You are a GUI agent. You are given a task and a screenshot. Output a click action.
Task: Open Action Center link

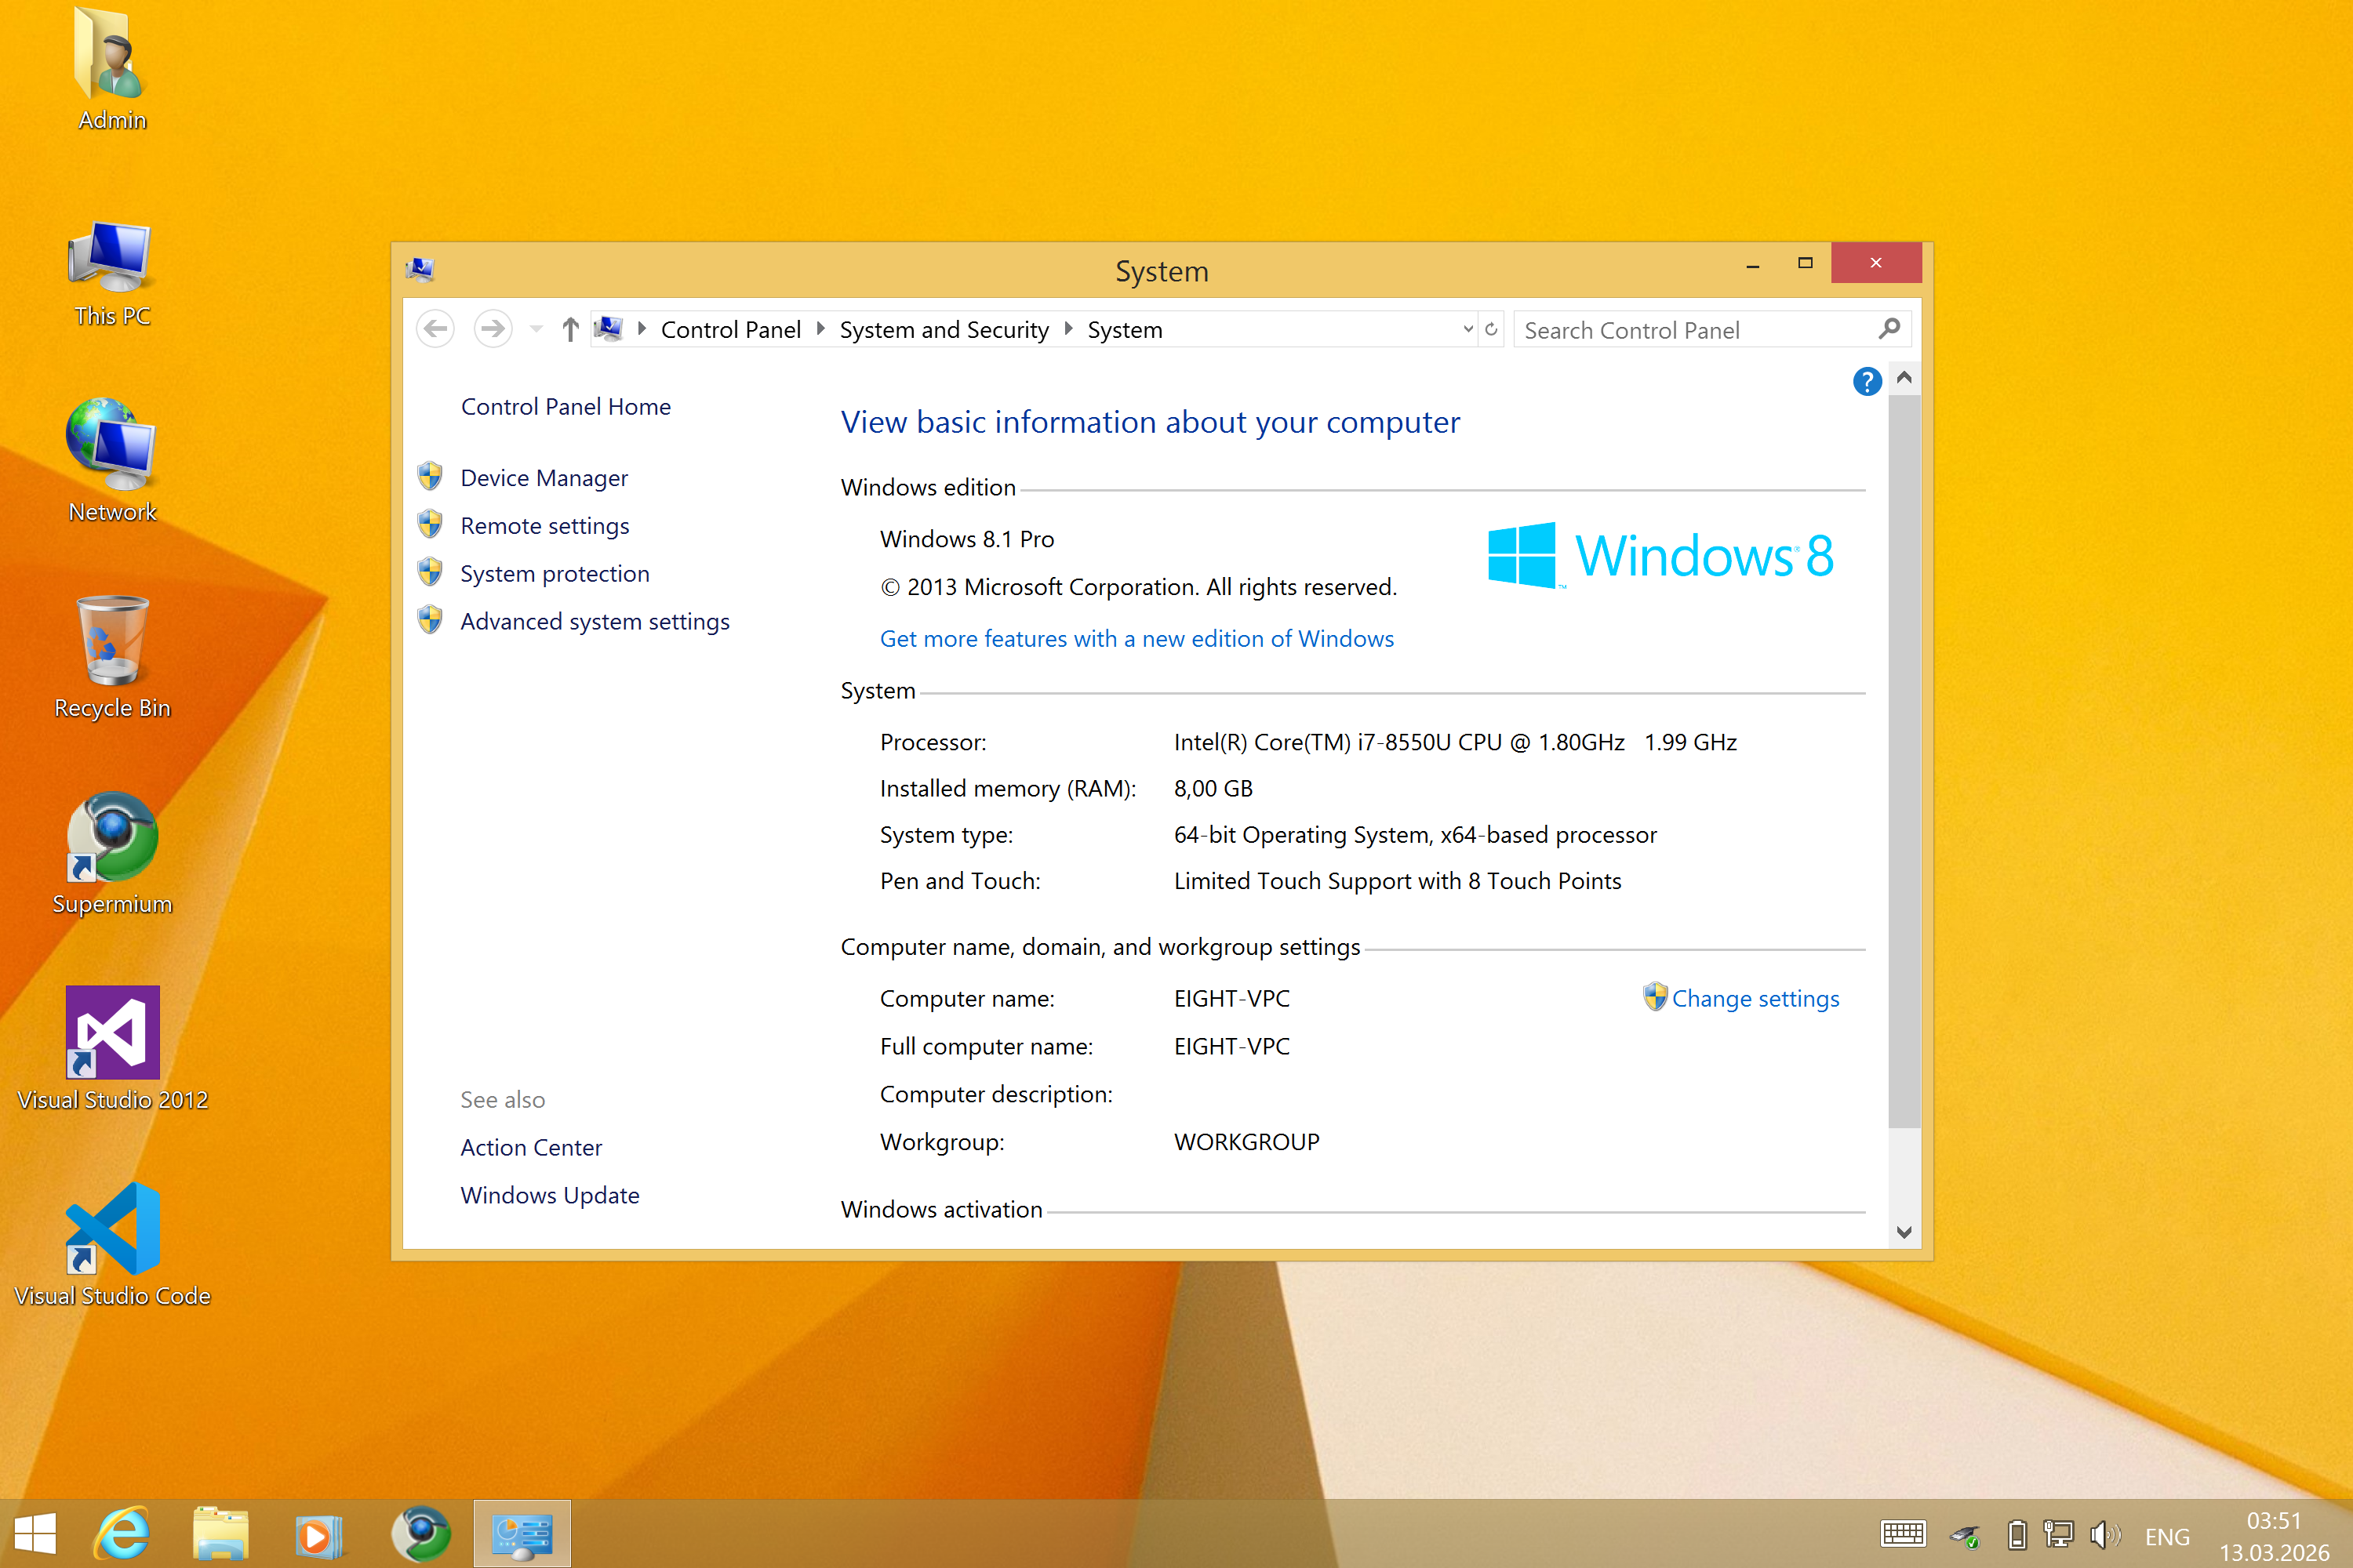530,1147
